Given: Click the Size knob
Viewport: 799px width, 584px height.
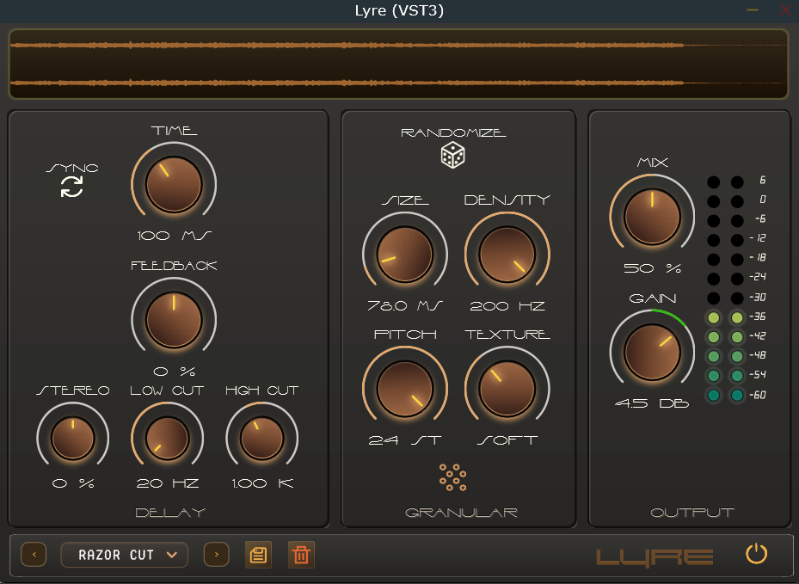Looking at the screenshot, I should [405, 254].
